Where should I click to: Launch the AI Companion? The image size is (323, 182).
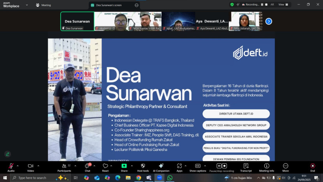click(x=161, y=166)
